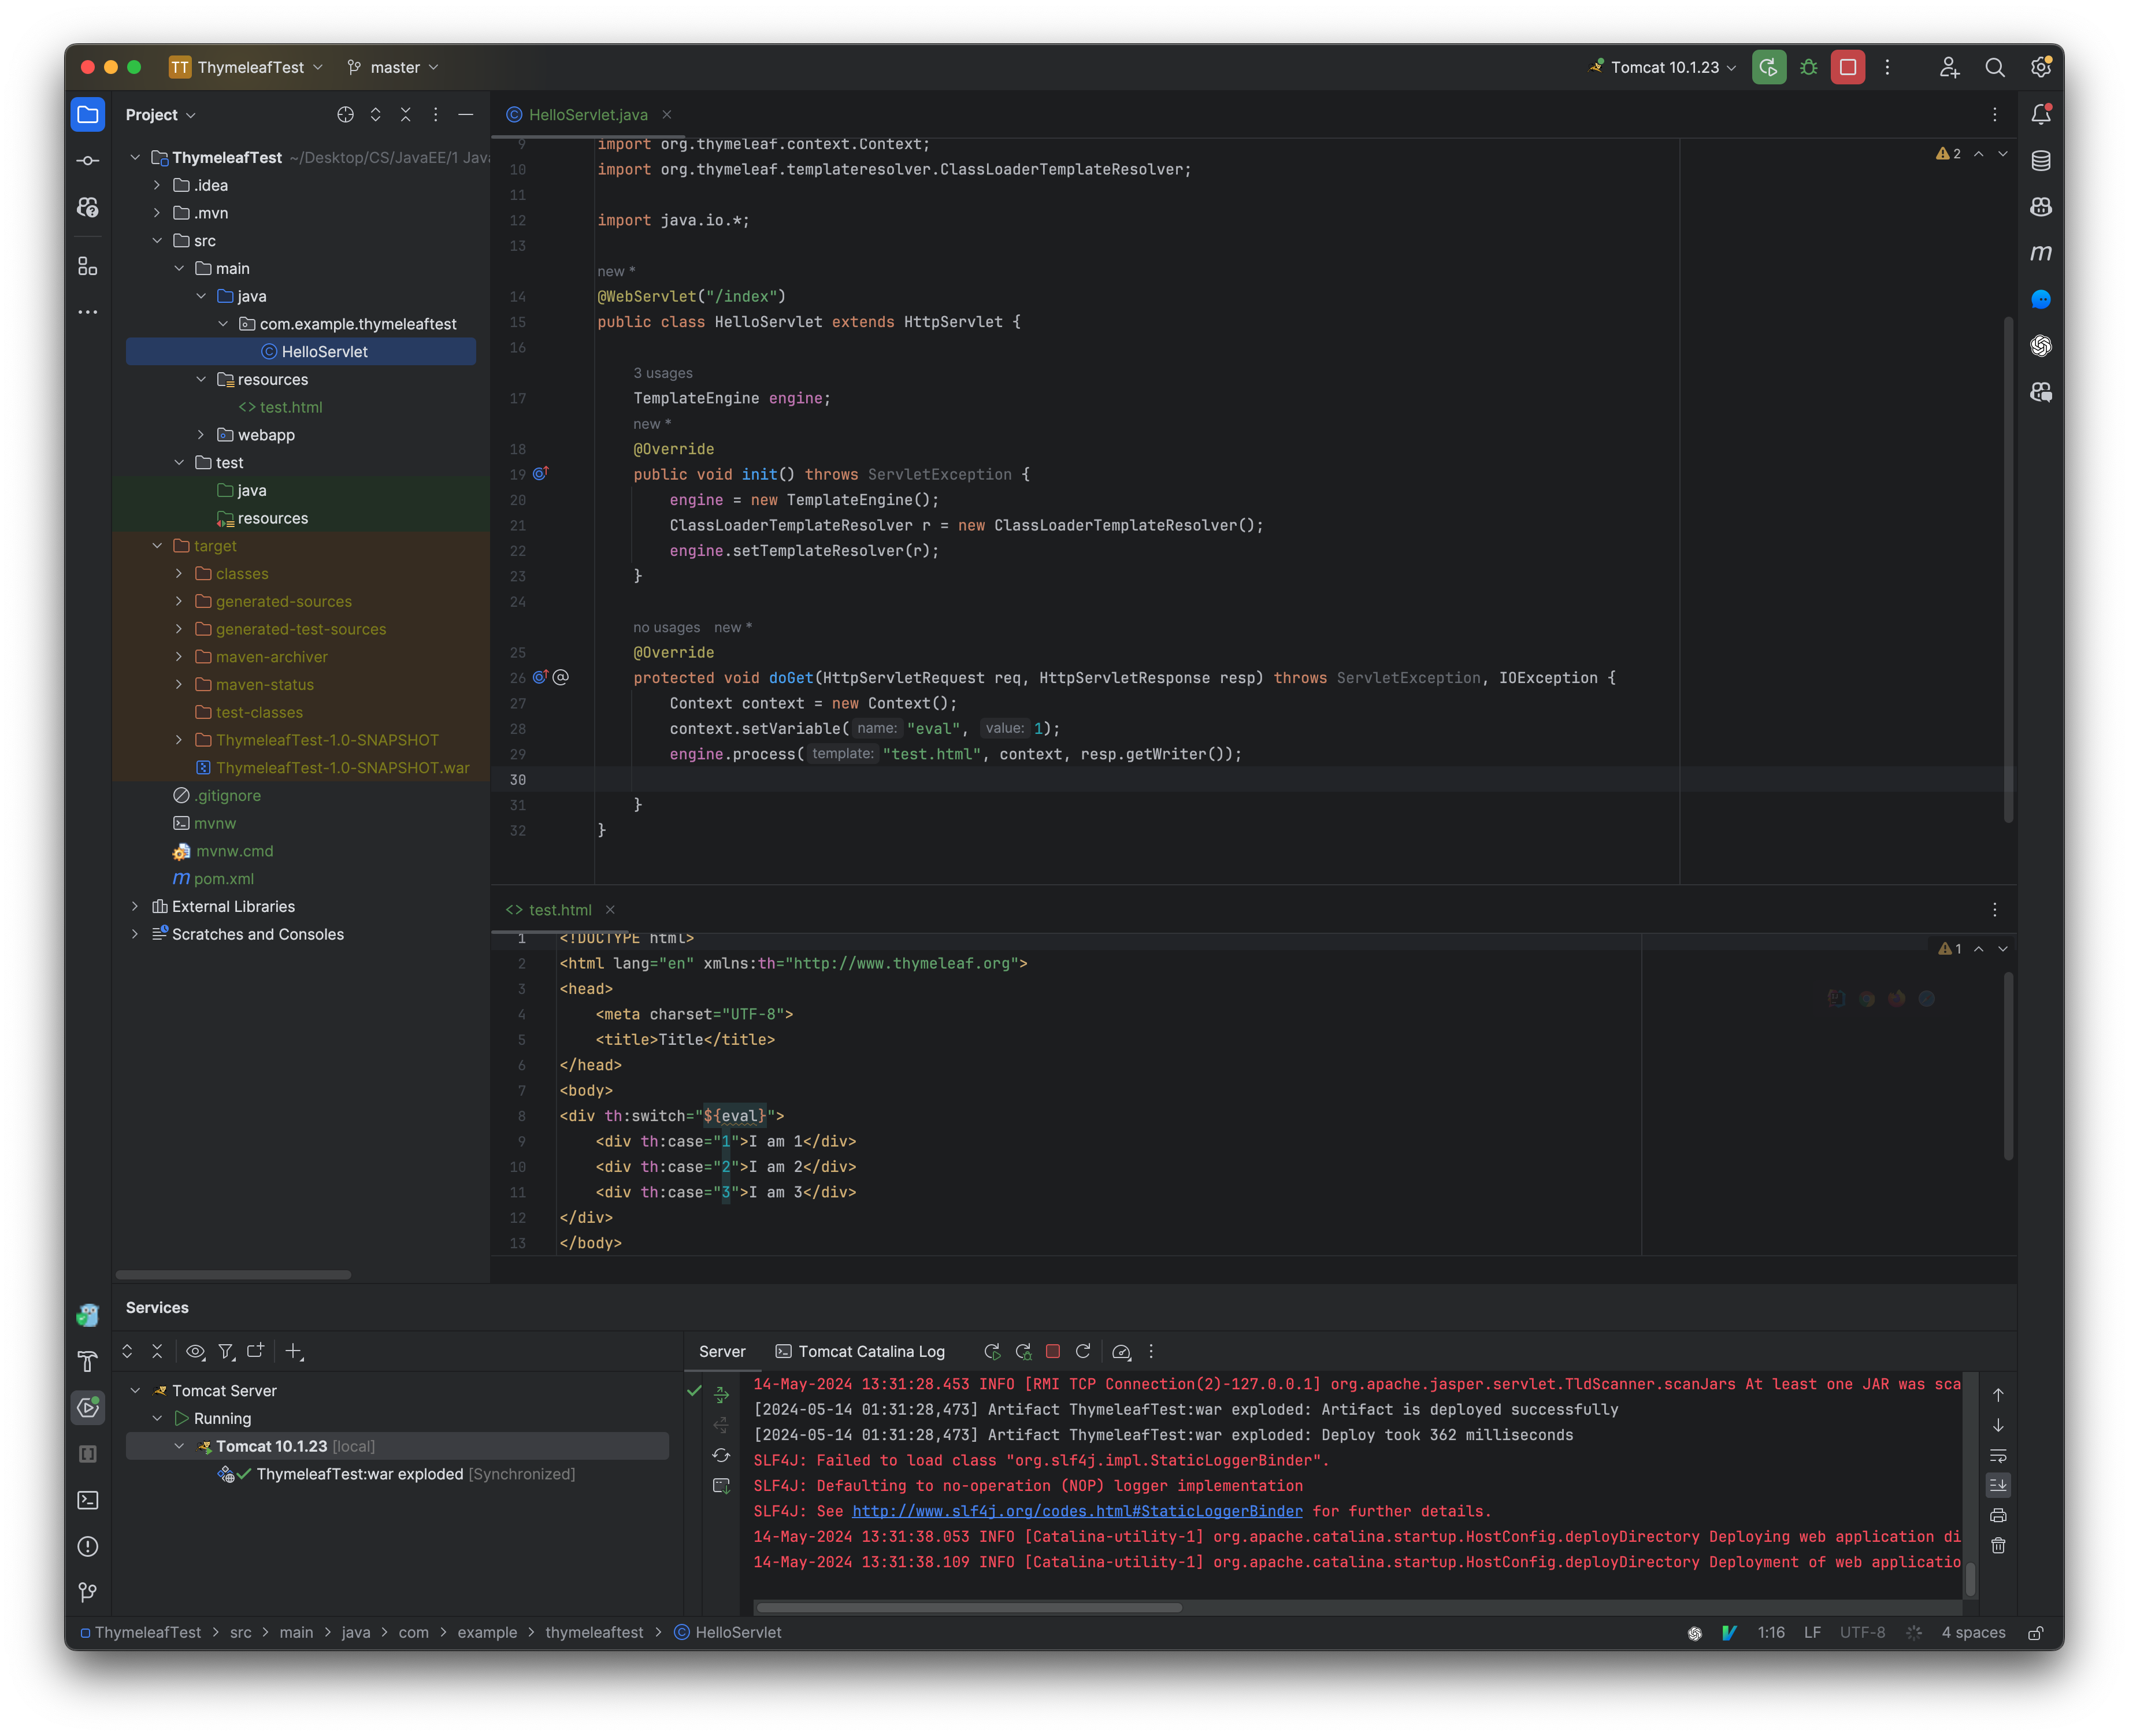Open the Maven tool window
Image resolution: width=2129 pixels, height=1736 pixels.
pyautogui.click(x=2041, y=253)
